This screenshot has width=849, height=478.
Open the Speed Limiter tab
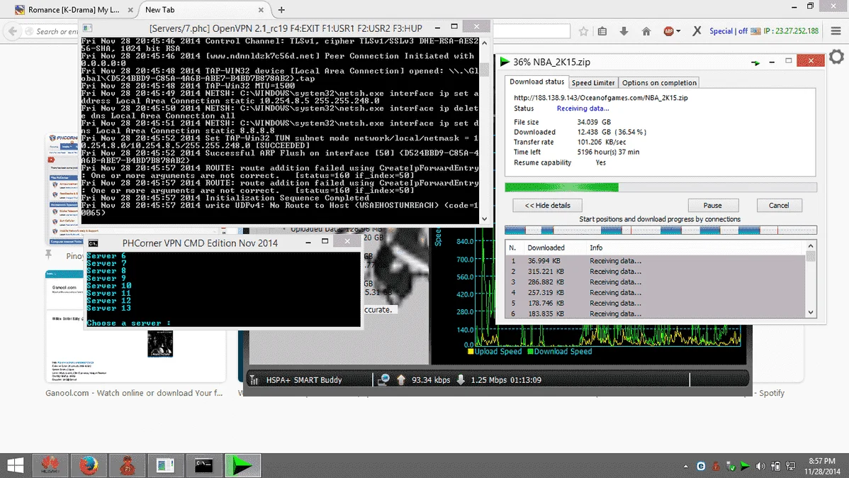point(593,83)
